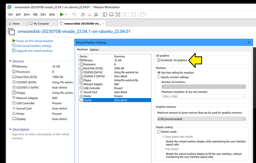The width and height of the screenshot is (256, 163).
Task: Select Network Adapter row in the Virtual Machine Settings list
Action: 115,84
